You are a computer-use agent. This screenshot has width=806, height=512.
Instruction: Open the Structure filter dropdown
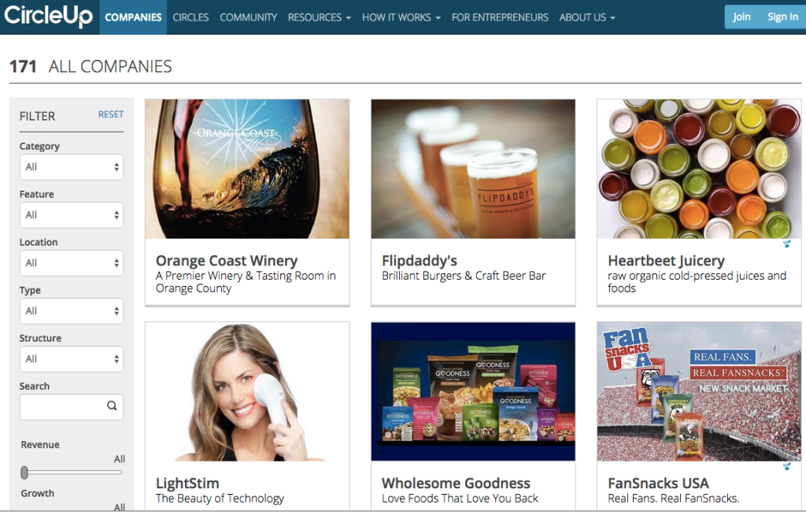click(72, 358)
